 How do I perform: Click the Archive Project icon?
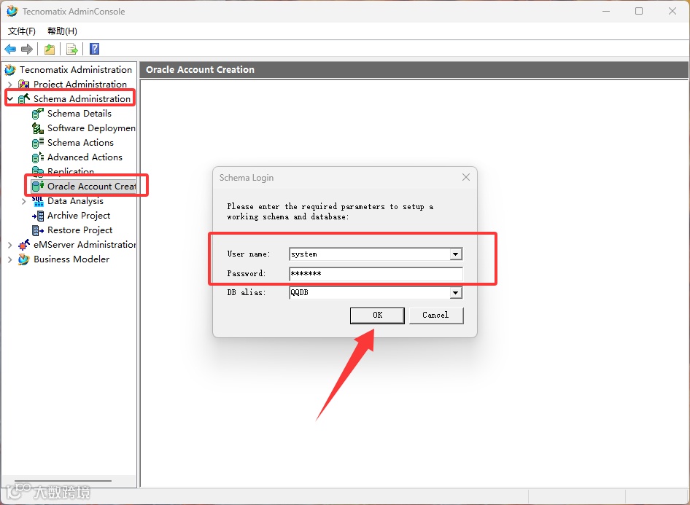coord(38,216)
